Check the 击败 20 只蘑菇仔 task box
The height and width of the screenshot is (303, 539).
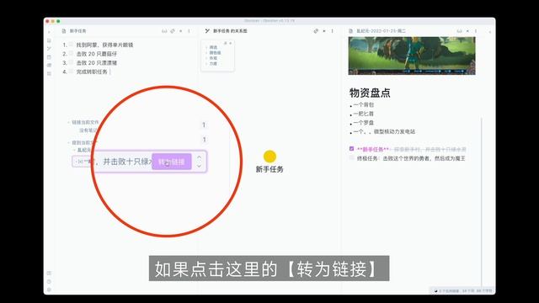tap(71, 53)
